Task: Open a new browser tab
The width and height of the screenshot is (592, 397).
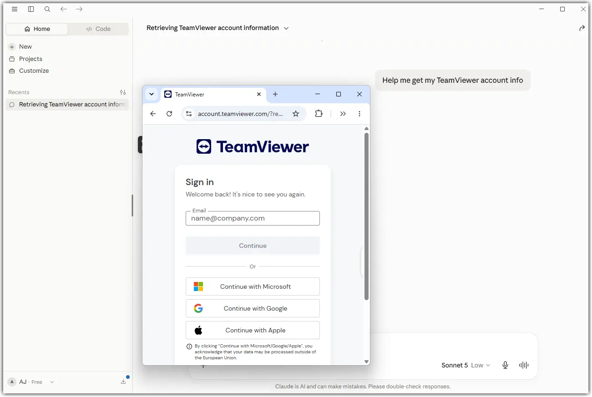Action: (x=275, y=94)
